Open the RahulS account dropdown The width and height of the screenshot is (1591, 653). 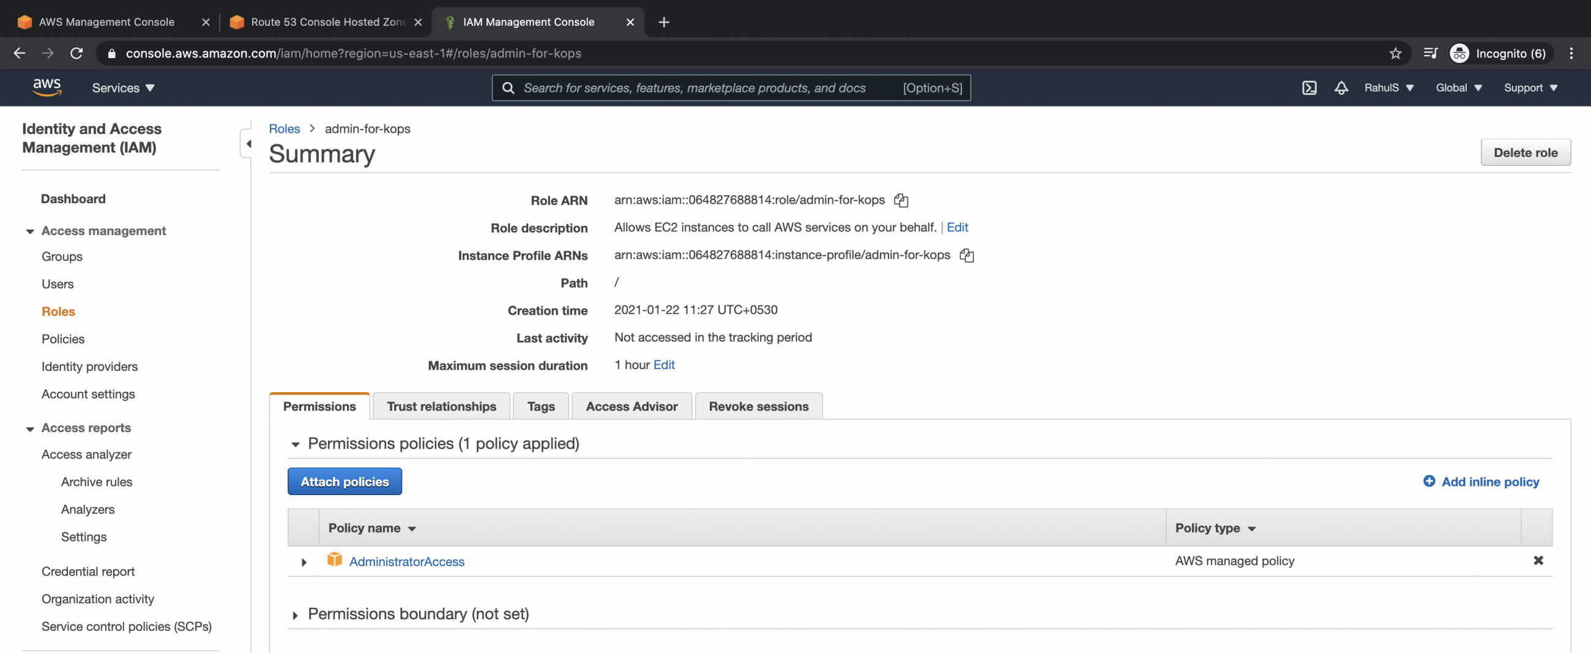pyautogui.click(x=1388, y=88)
